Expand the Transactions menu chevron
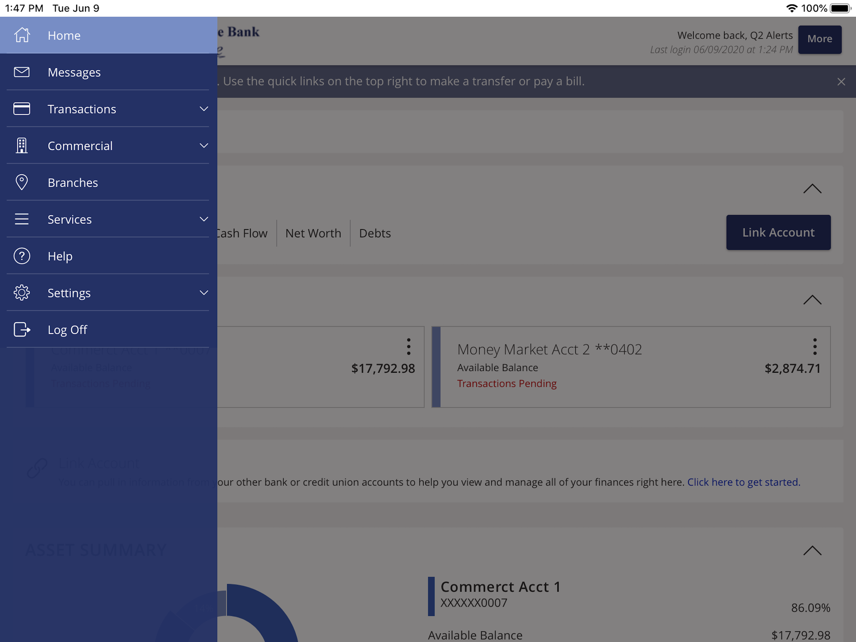This screenshot has height=642, width=856. coord(204,109)
